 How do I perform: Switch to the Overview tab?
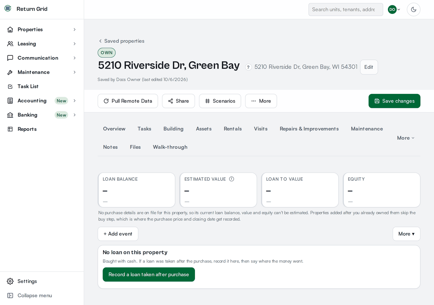[114, 129]
